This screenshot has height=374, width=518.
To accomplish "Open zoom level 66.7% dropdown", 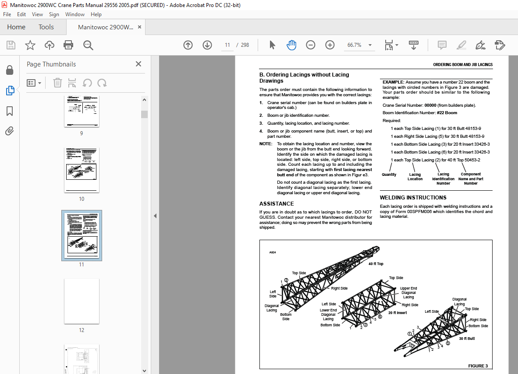I will 370,45.
